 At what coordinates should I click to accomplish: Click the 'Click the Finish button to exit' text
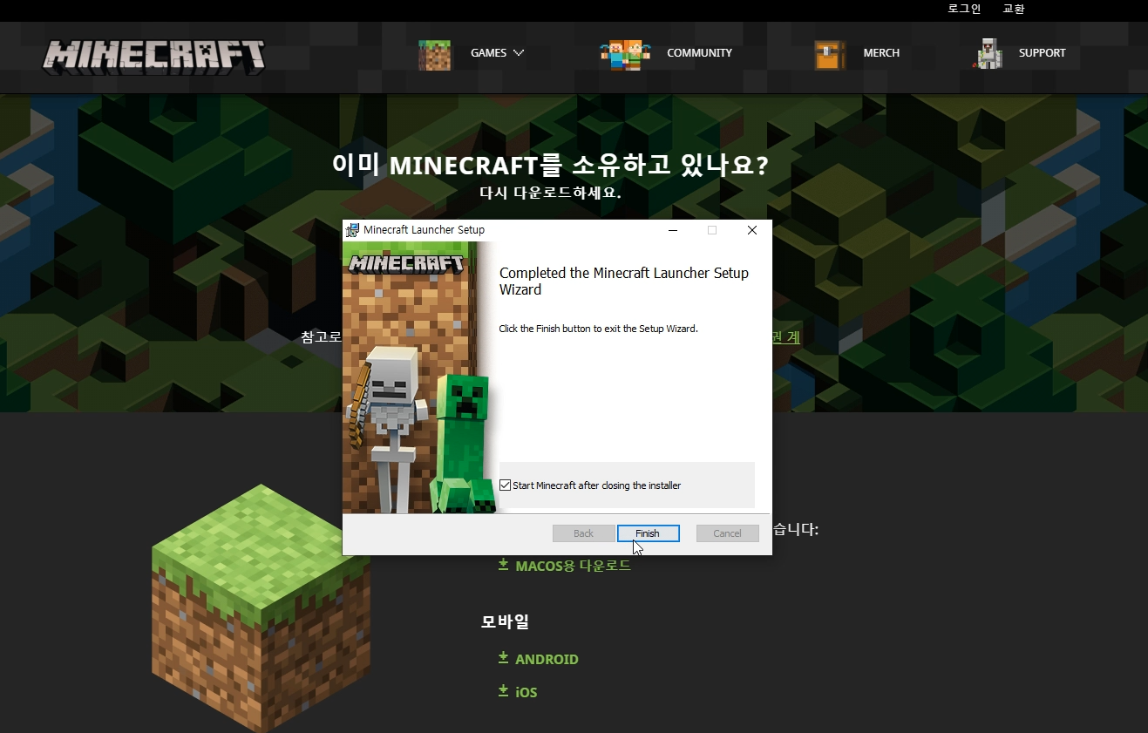coord(598,329)
